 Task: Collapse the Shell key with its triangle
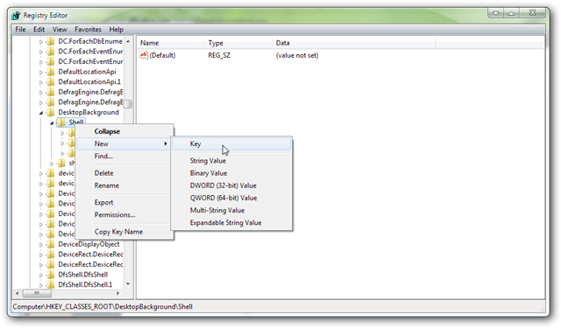(x=52, y=123)
